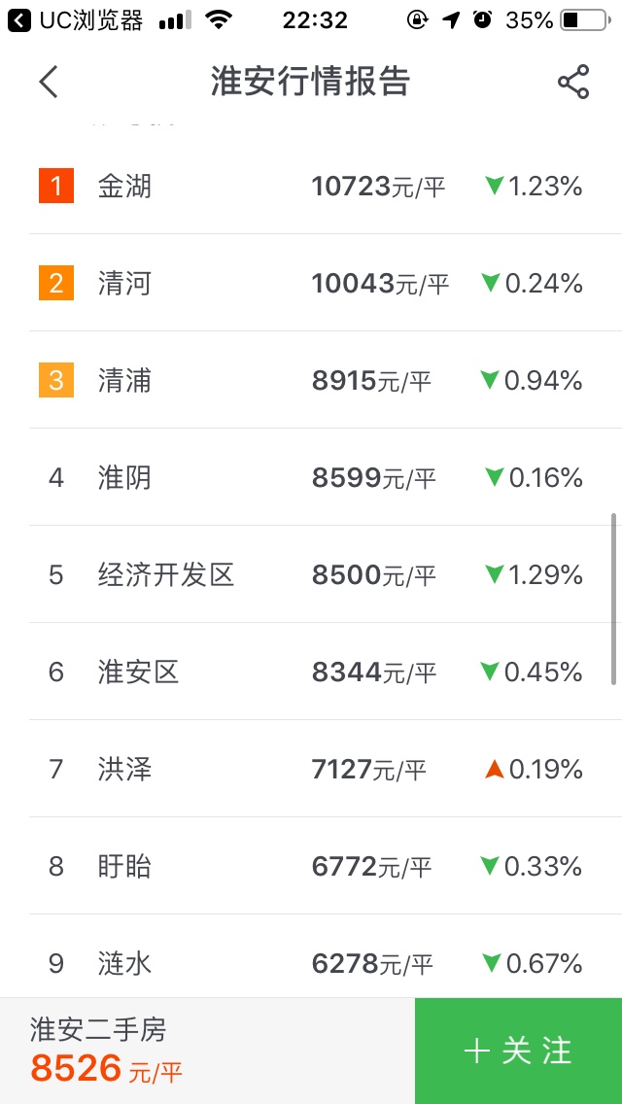Click the vertical scrollbar indicator
Screen dimensions: 622x1104
tap(613, 600)
